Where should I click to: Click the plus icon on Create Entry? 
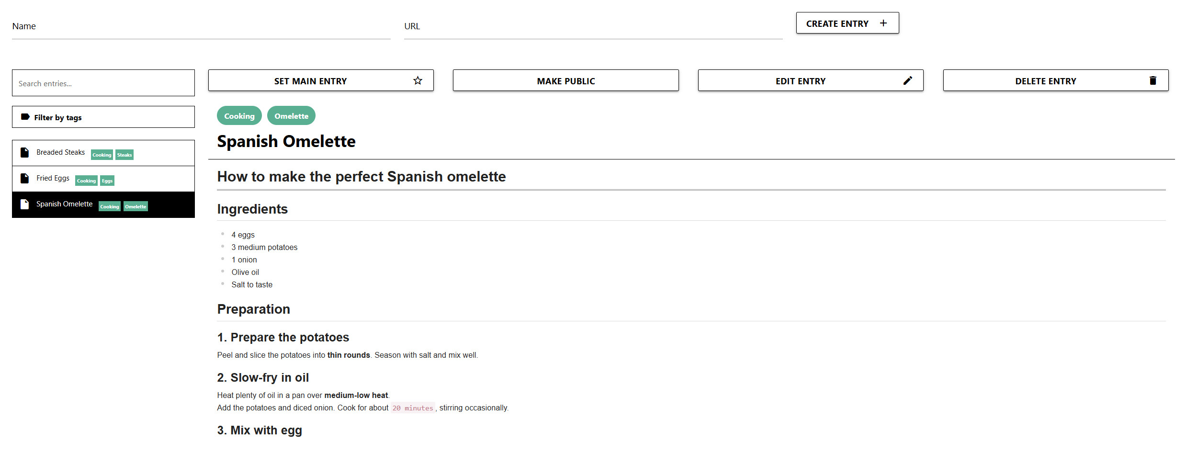[x=883, y=23]
